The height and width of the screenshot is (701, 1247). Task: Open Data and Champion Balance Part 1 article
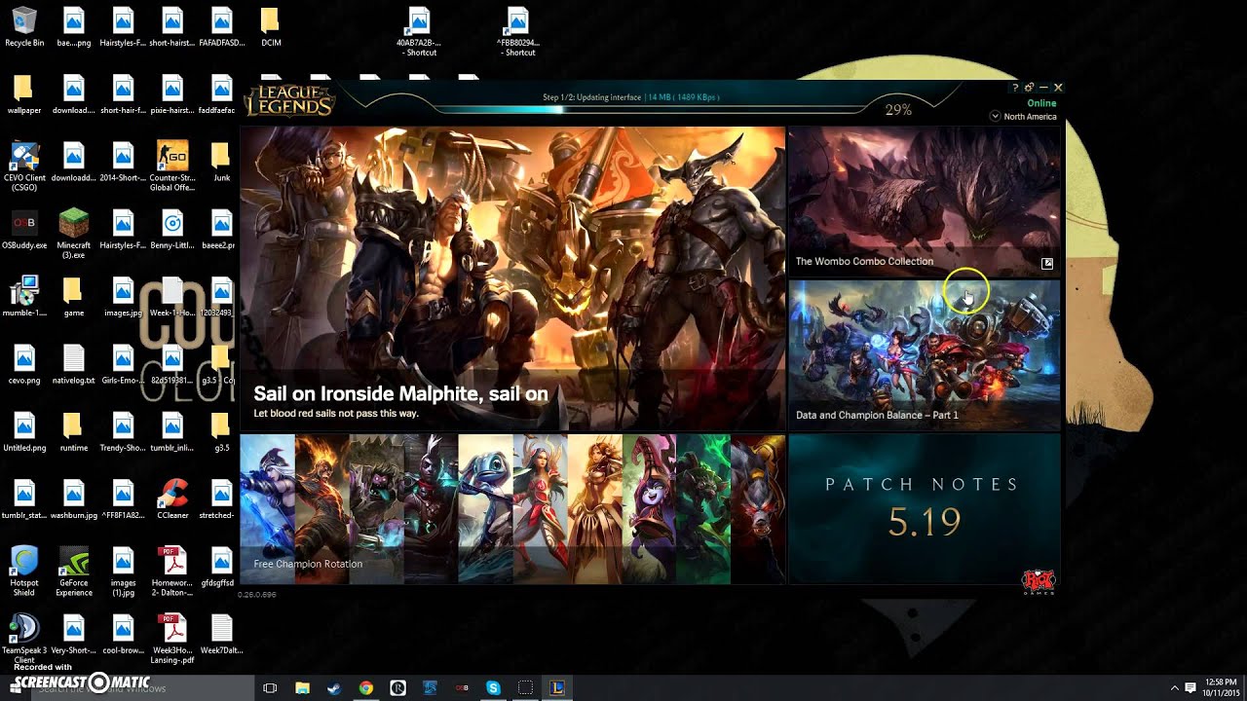[924, 354]
